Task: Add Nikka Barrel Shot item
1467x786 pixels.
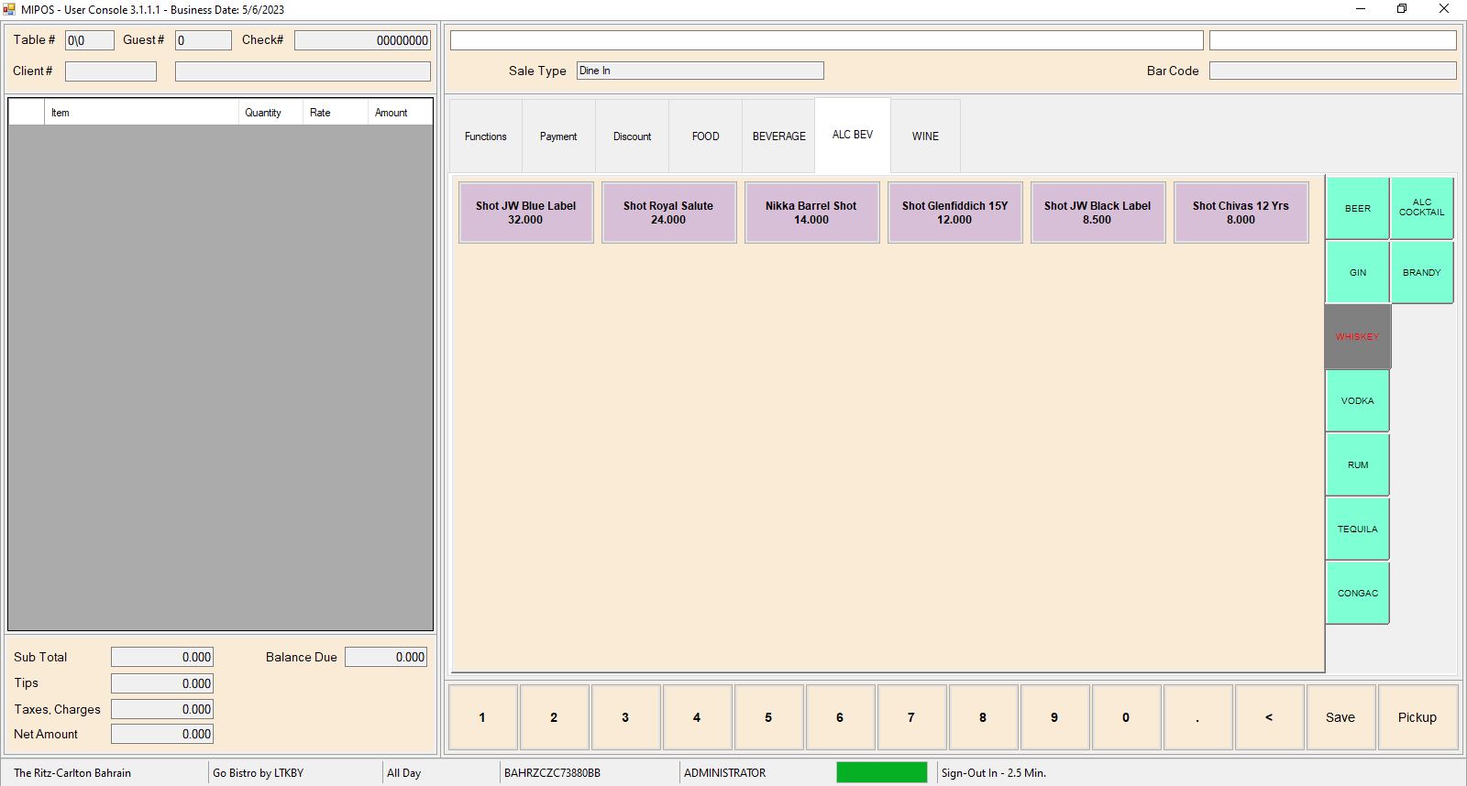Action: pos(811,213)
